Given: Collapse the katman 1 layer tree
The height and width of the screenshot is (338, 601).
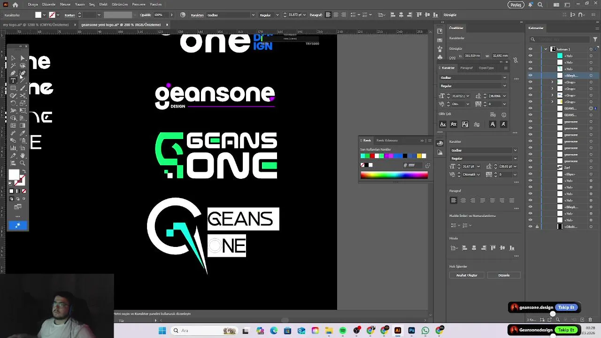Looking at the screenshot, I should click(x=546, y=49).
